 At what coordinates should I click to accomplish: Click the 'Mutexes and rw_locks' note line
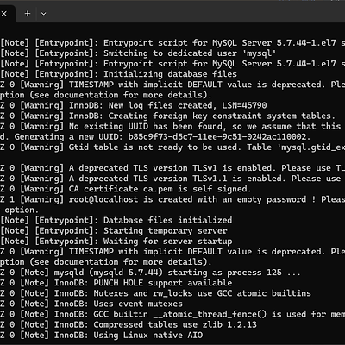155,293
